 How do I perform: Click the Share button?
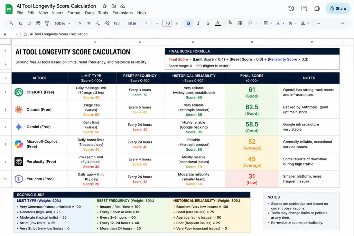[338, 9]
